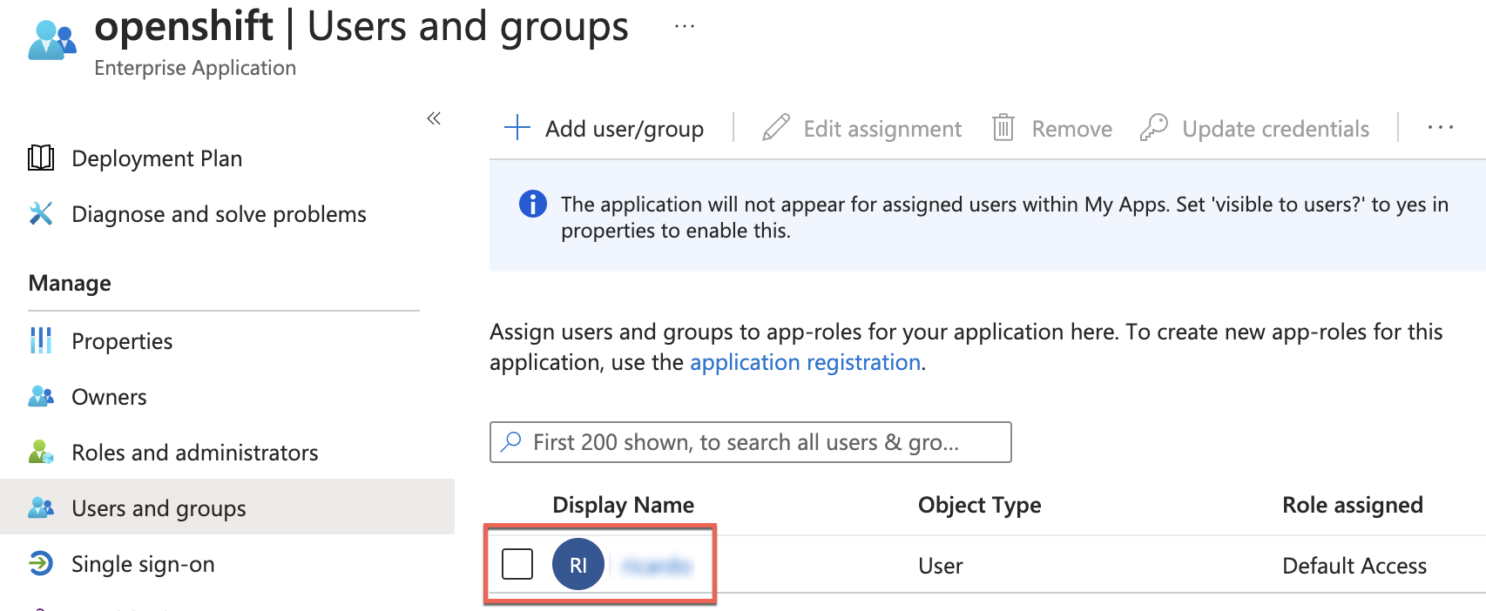This screenshot has width=1486, height=611.
Task: Click Update credentials key button
Action: 1255,129
